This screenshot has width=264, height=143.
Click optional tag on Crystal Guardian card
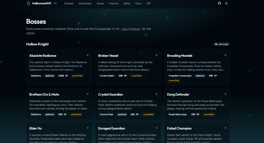[122, 114]
